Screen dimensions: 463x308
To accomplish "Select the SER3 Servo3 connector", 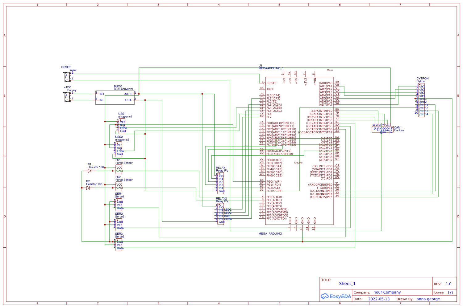I will [119, 245].
